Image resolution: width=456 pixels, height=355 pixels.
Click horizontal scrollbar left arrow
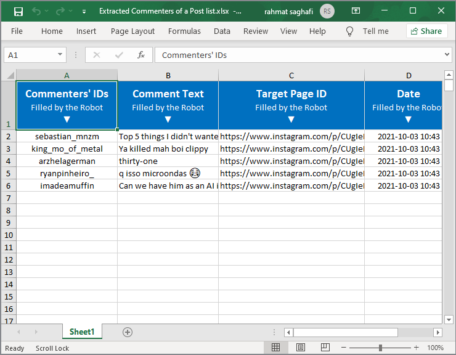(288, 332)
